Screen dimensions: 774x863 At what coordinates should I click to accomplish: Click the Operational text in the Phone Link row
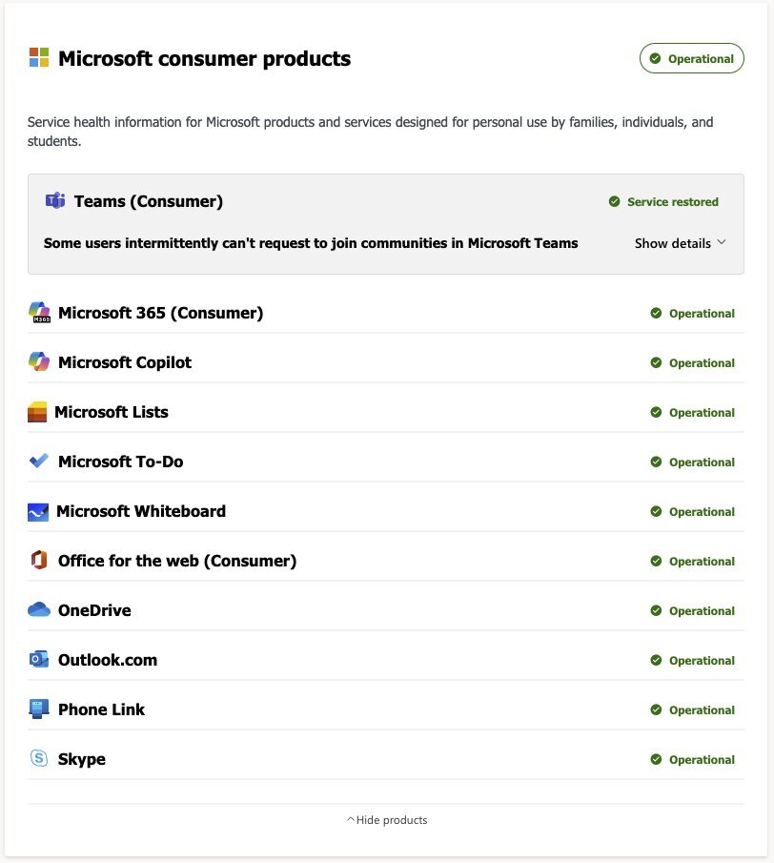702,710
